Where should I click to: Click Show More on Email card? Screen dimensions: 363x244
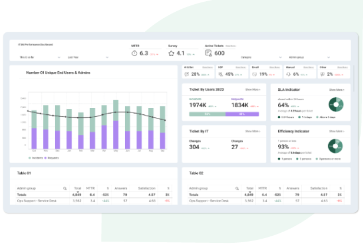275,67
